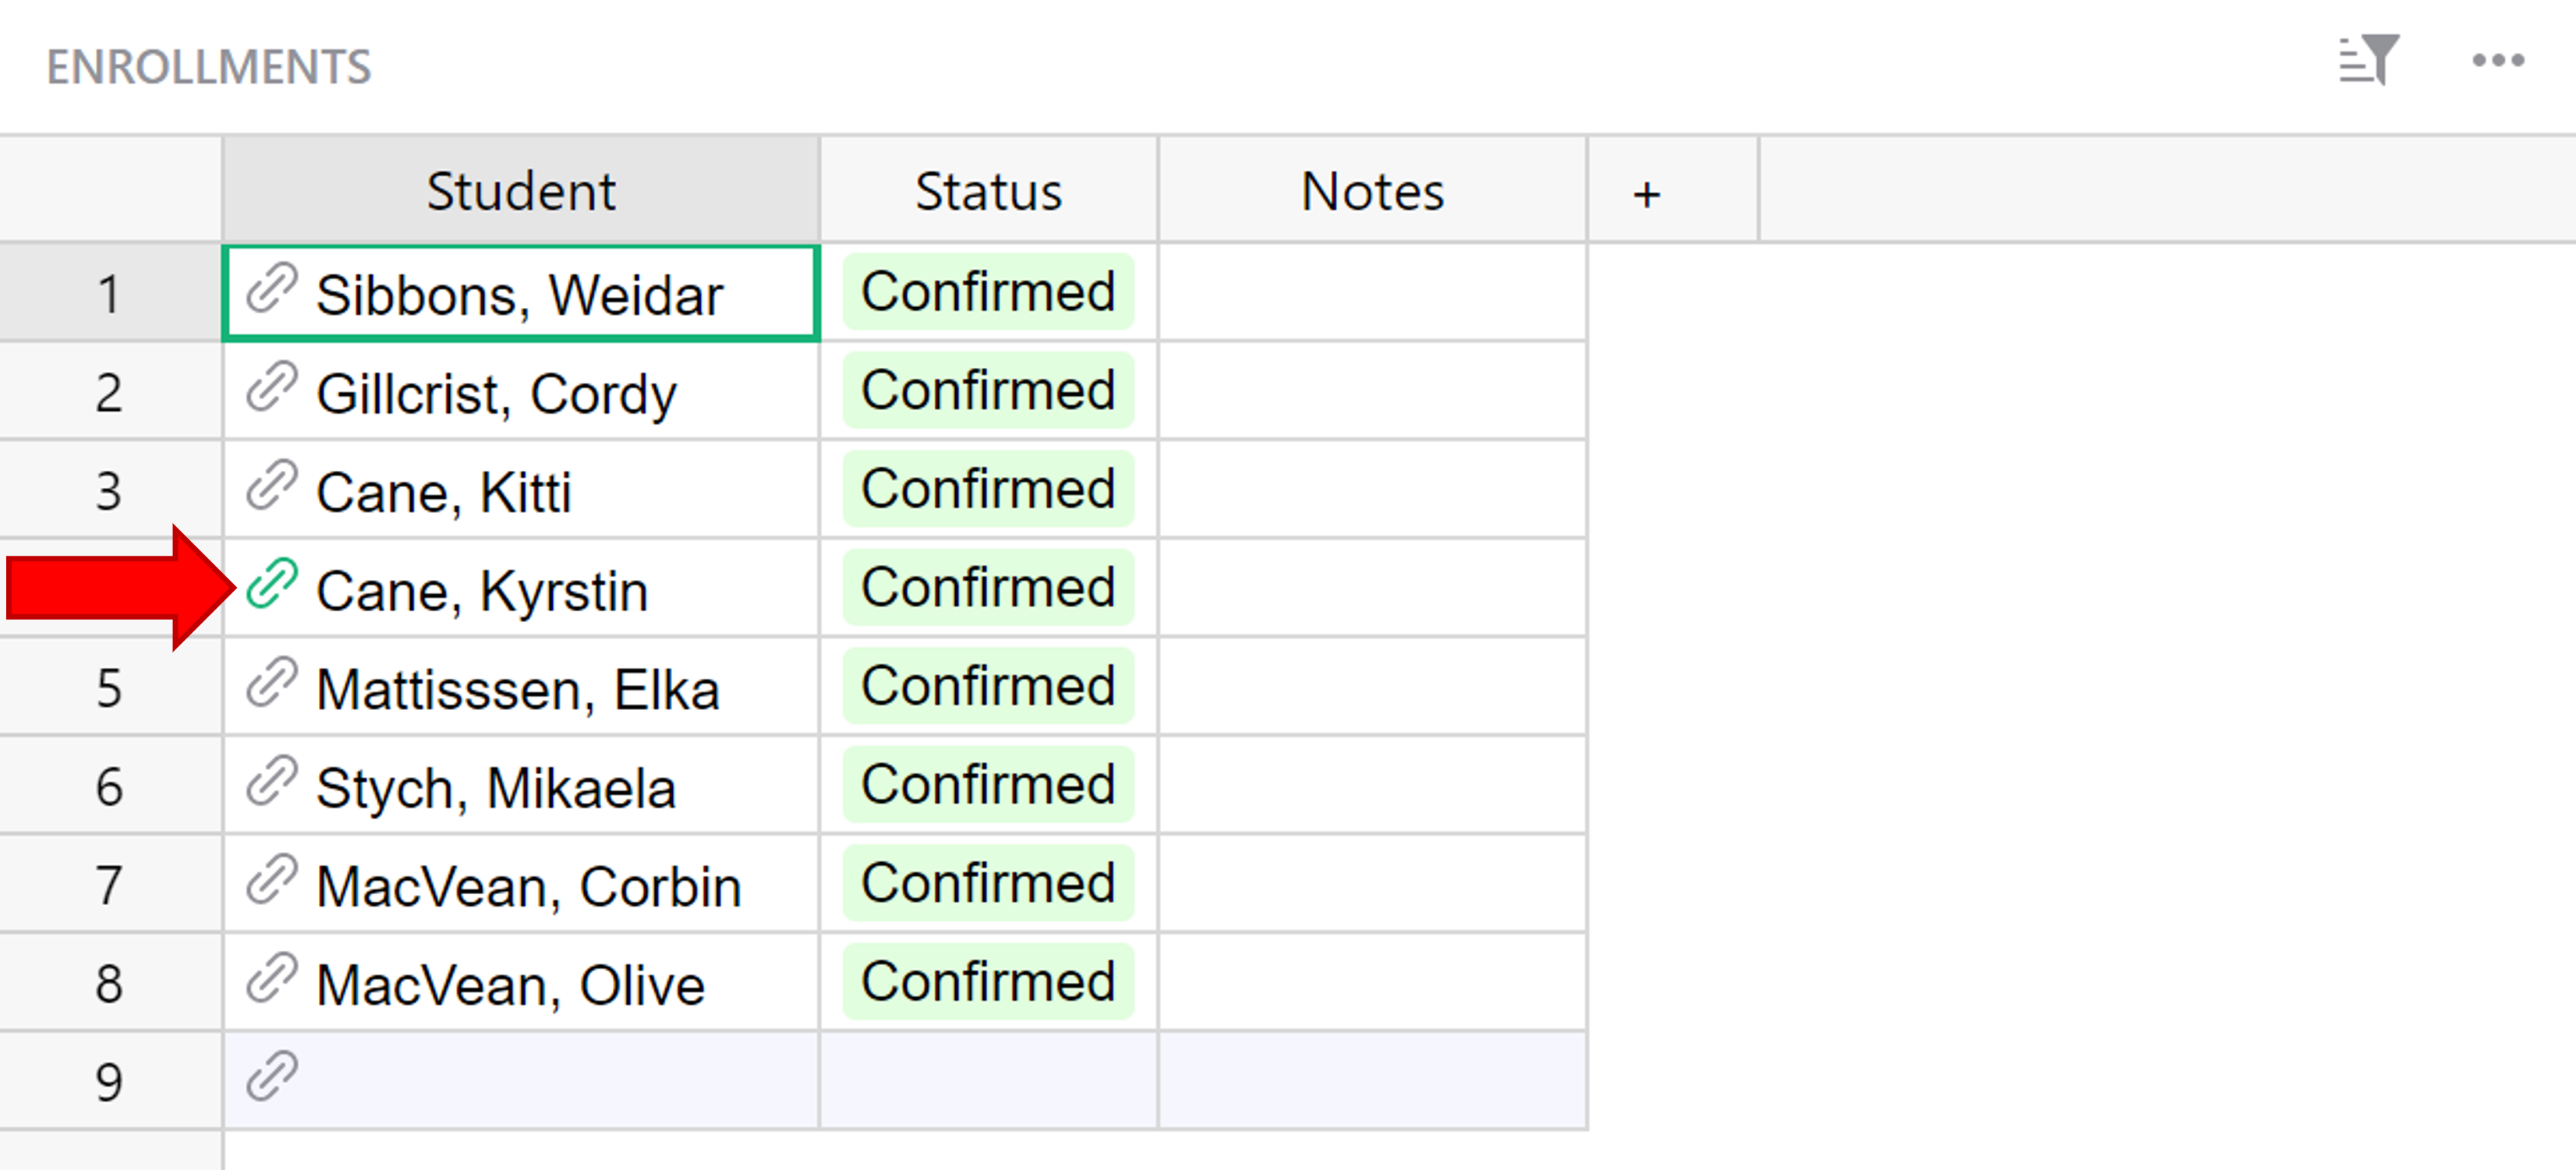Click link icon beside MacVean, Corbin
Screen dimensions: 2576x1170
[271, 880]
